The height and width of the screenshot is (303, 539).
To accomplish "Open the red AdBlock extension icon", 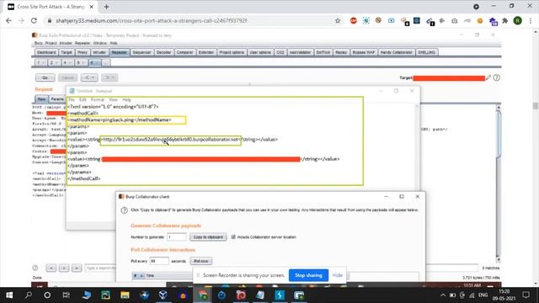I will pos(354,20).
